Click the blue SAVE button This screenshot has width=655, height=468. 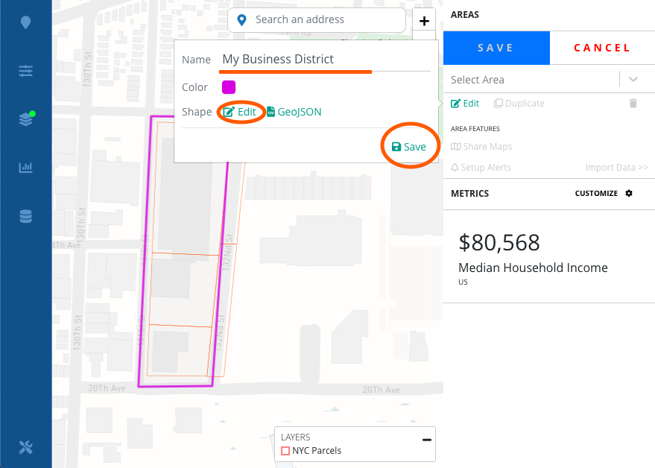496,48
